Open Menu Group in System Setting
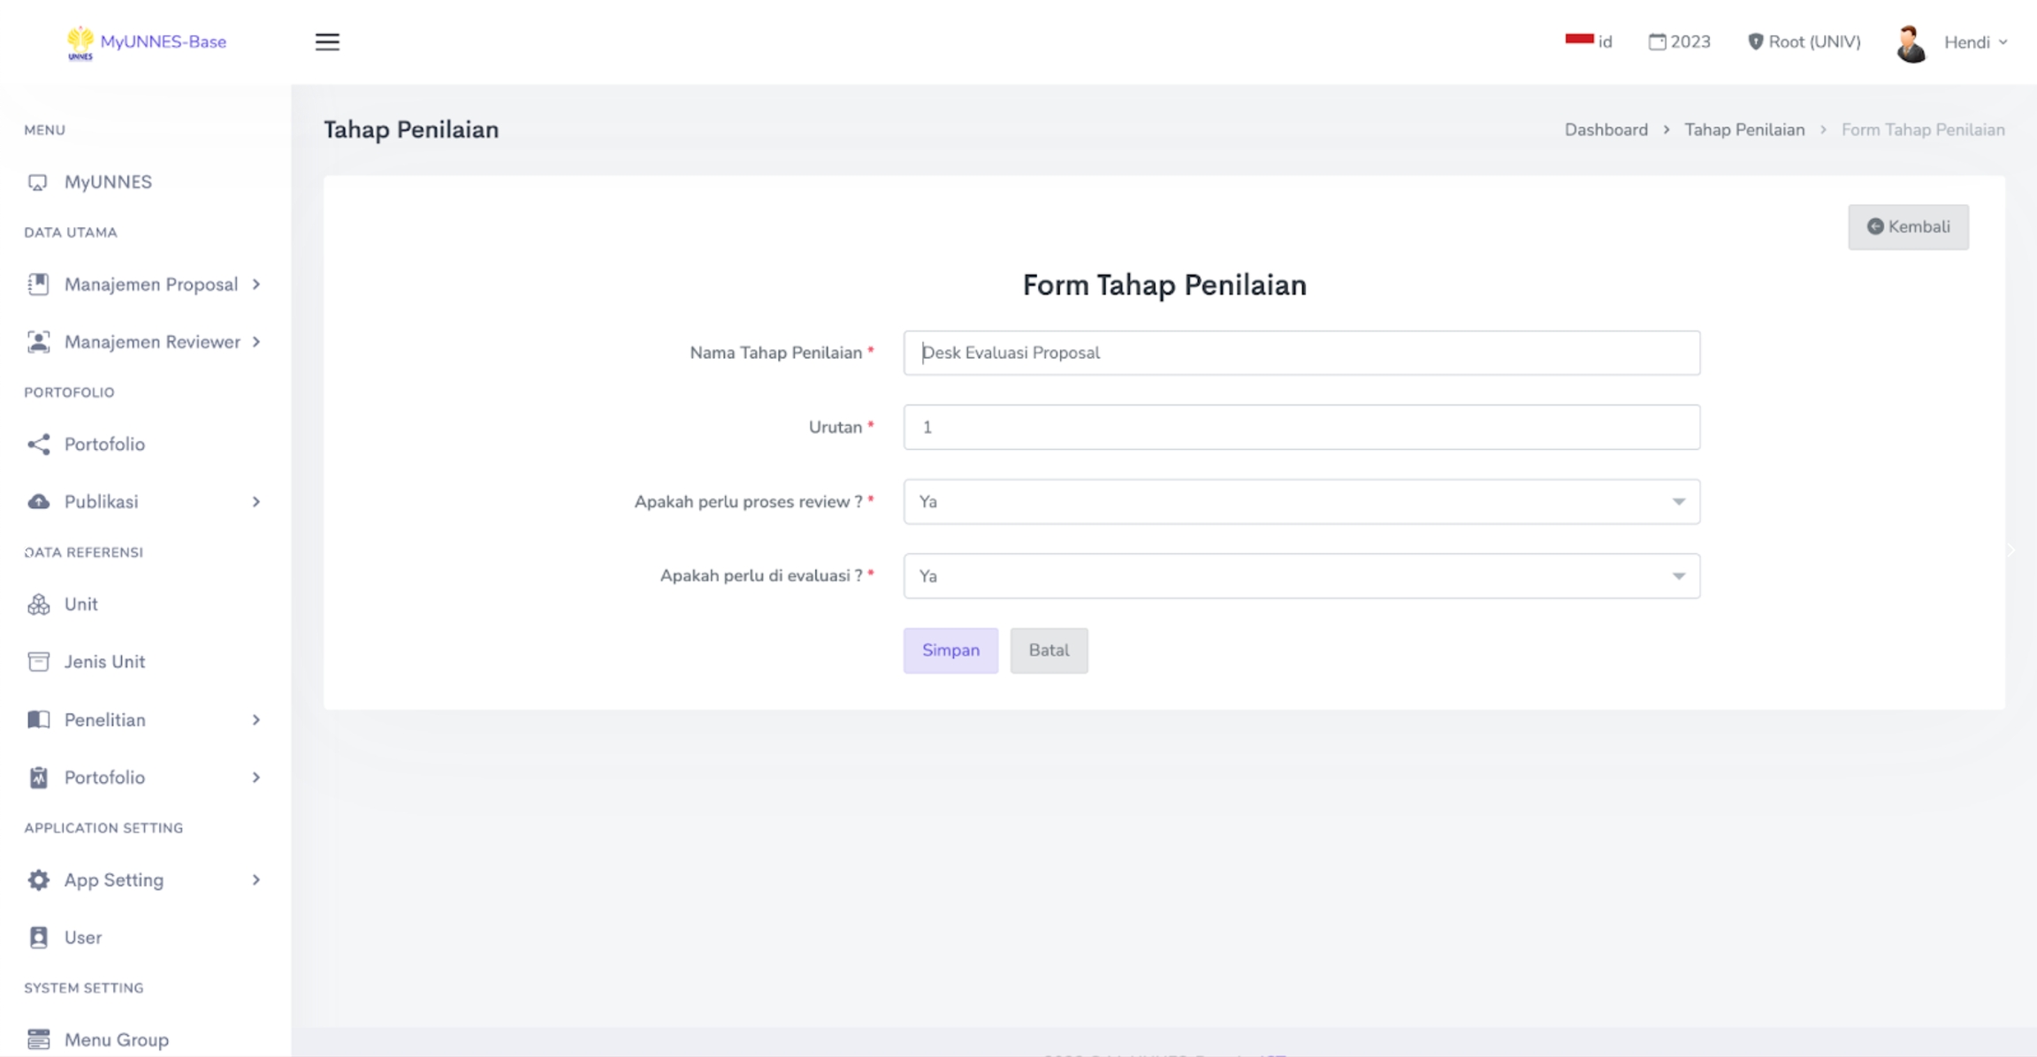Screen dimensions: 2037x1057 pos(116,1040)
